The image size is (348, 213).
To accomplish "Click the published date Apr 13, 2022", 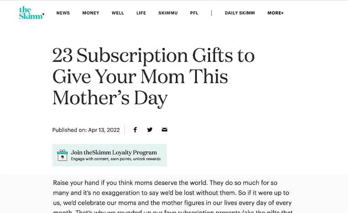I will [104, 130].
